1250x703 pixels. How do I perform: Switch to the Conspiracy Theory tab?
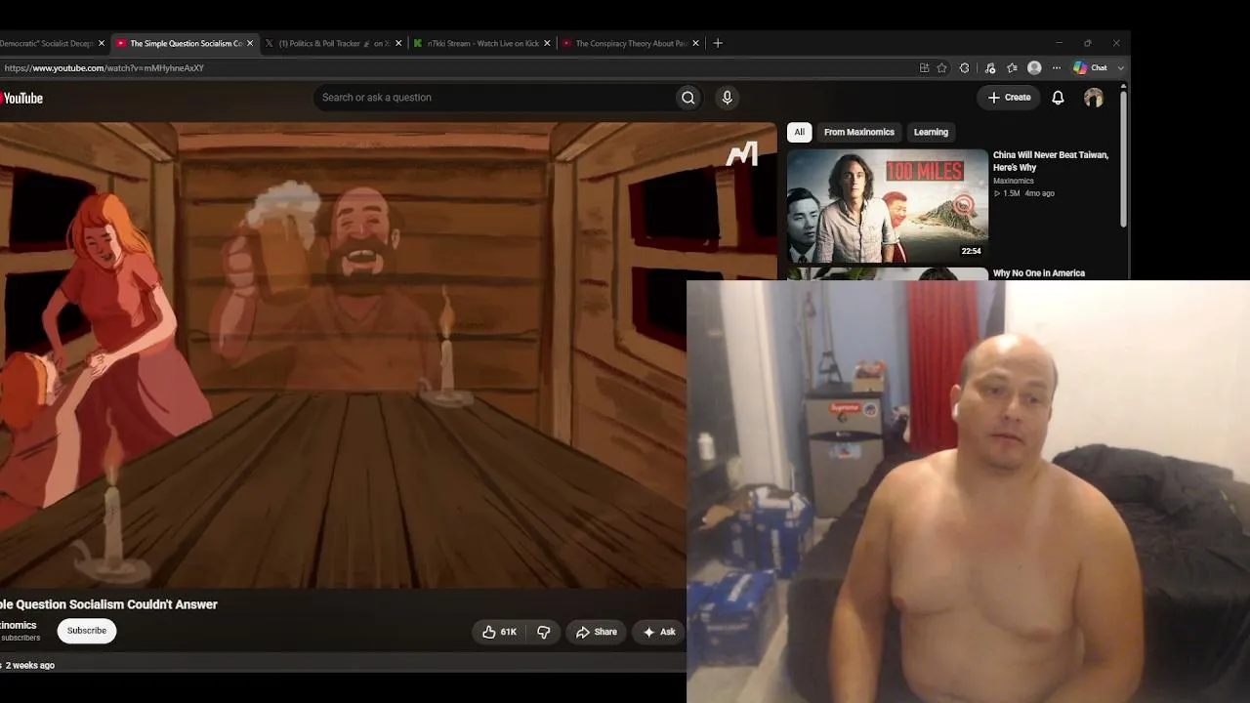pyautogui.click(x=630, y=43)
